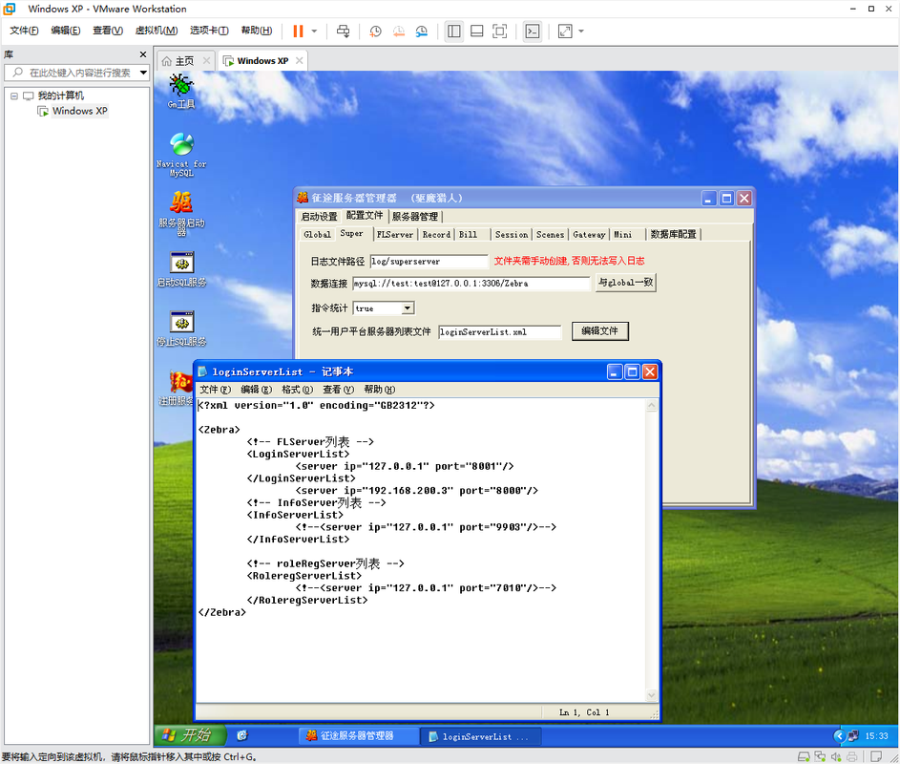Click the 日志文件路径 input field
Screen dimensions: 900x764
(x=429, y=262)
